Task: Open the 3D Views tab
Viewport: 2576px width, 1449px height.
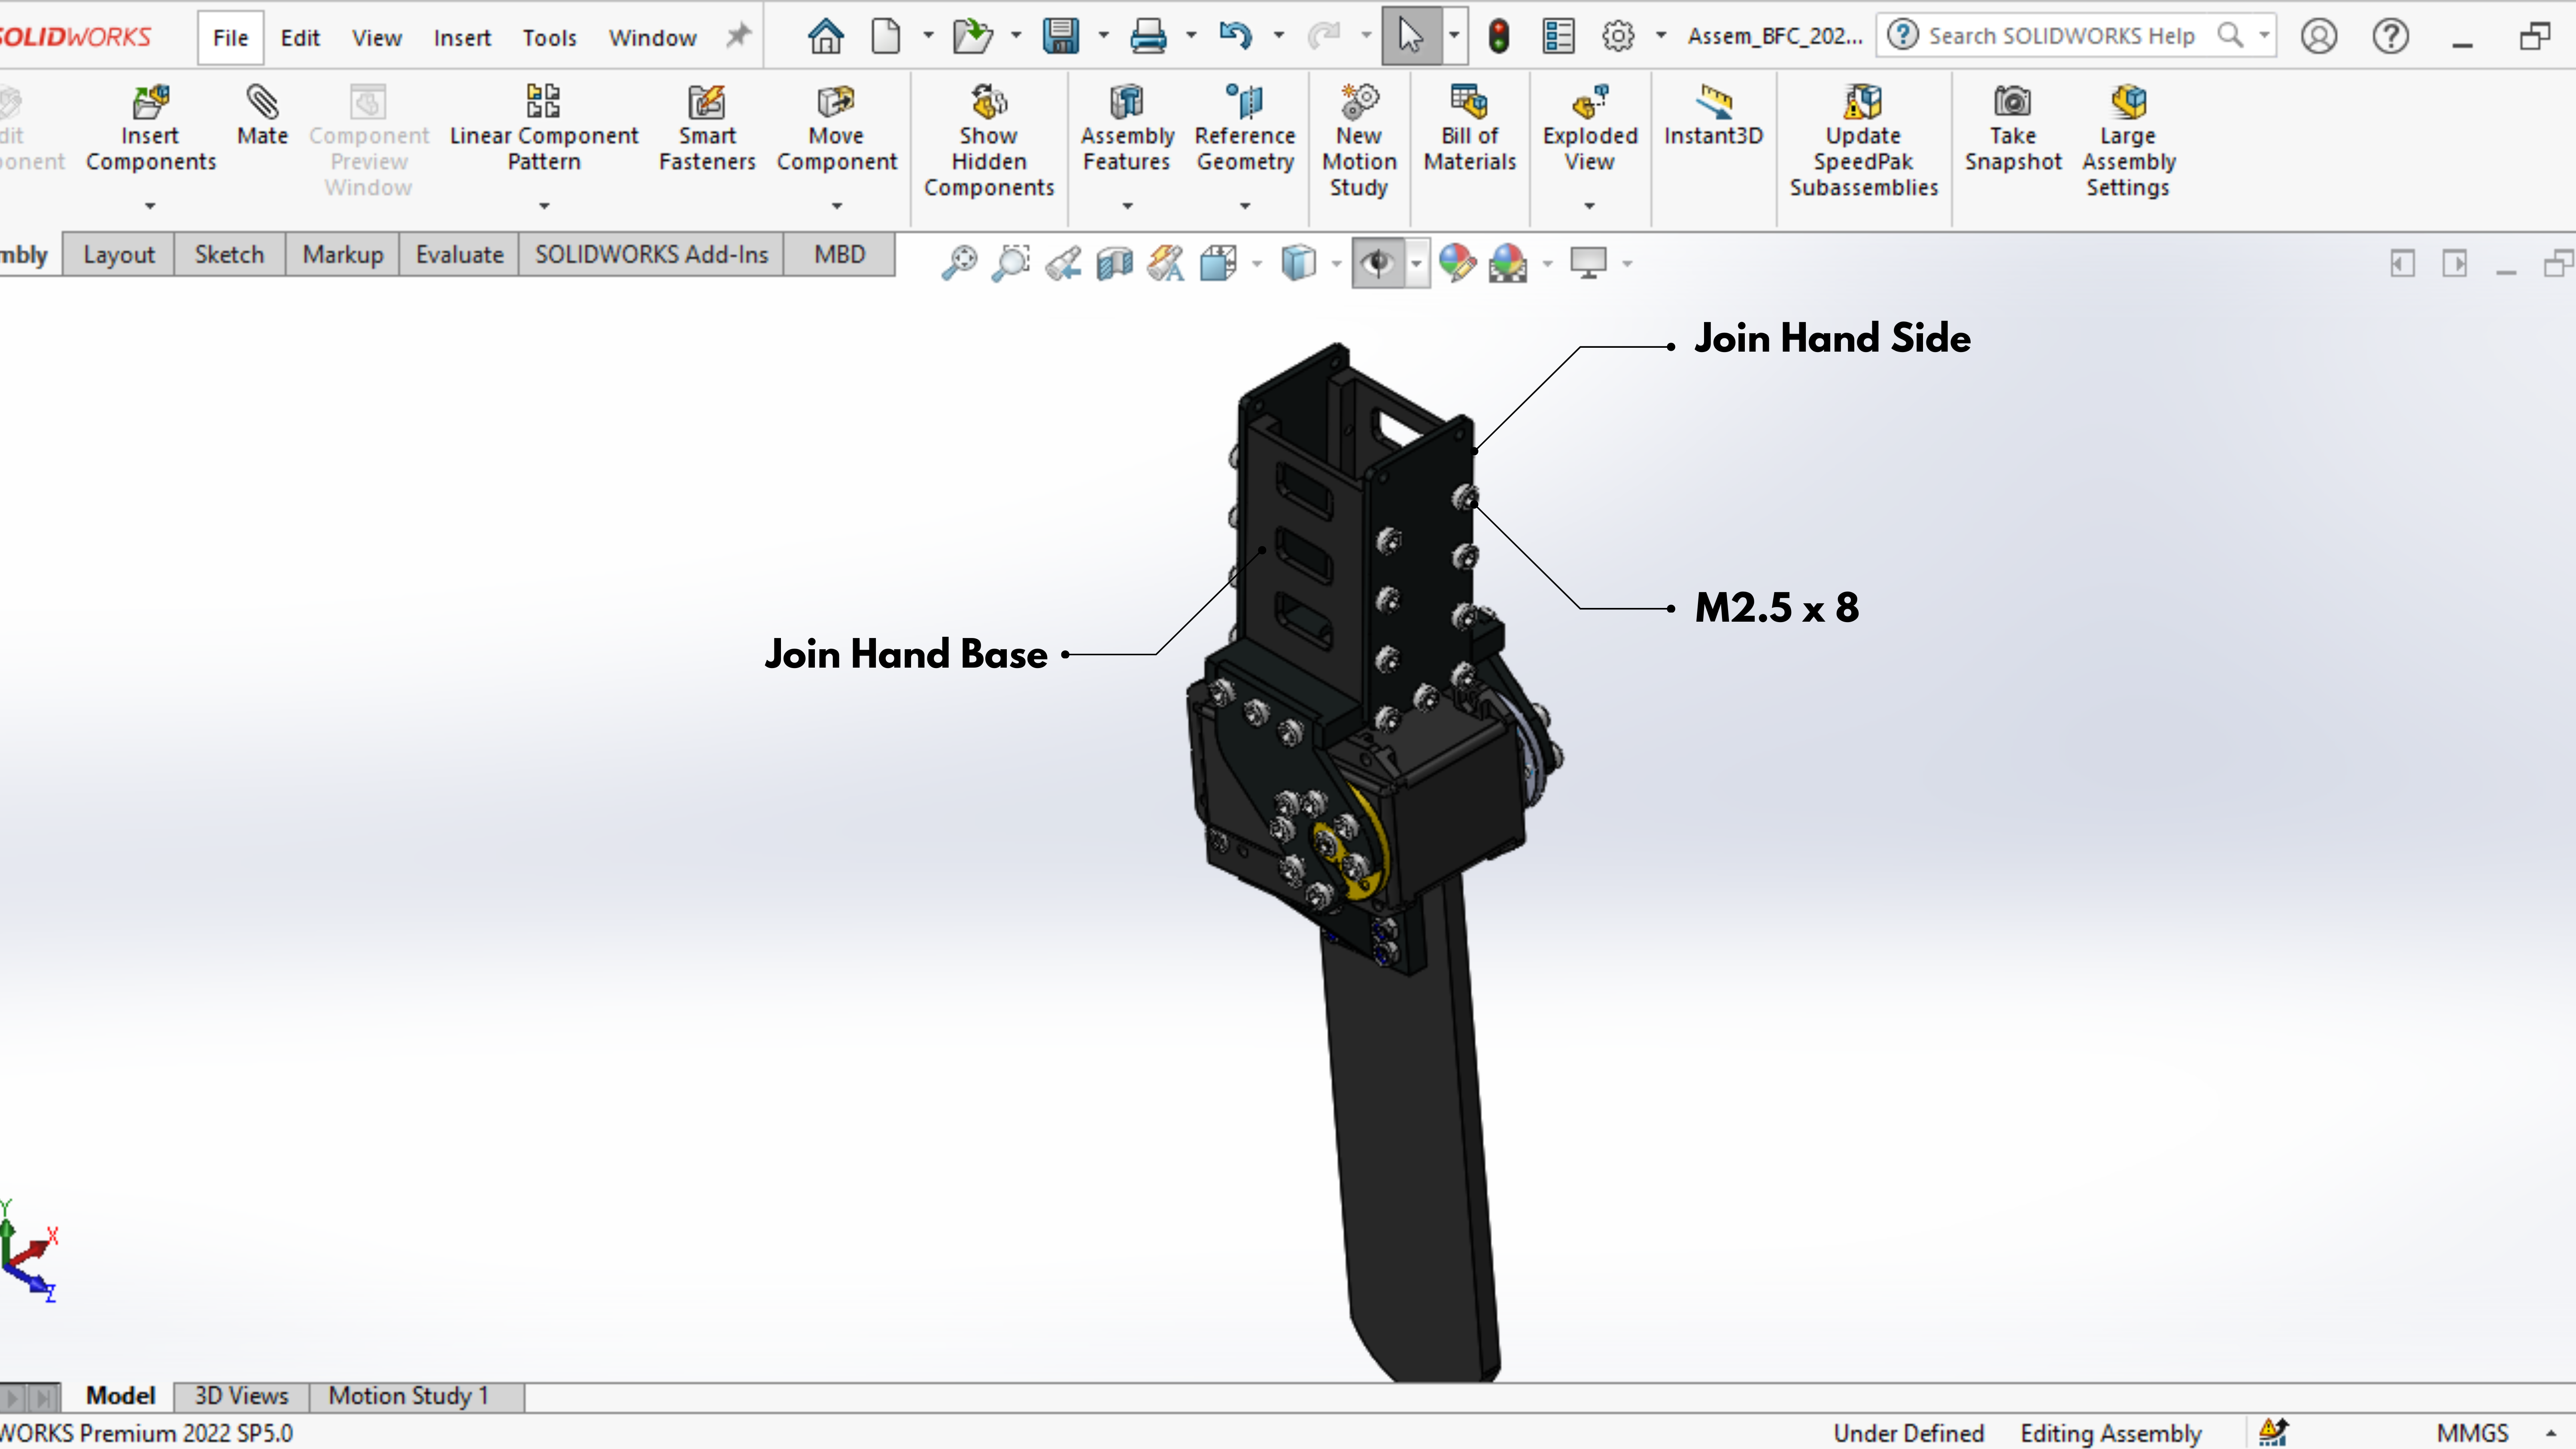Action: point(241,1396)
